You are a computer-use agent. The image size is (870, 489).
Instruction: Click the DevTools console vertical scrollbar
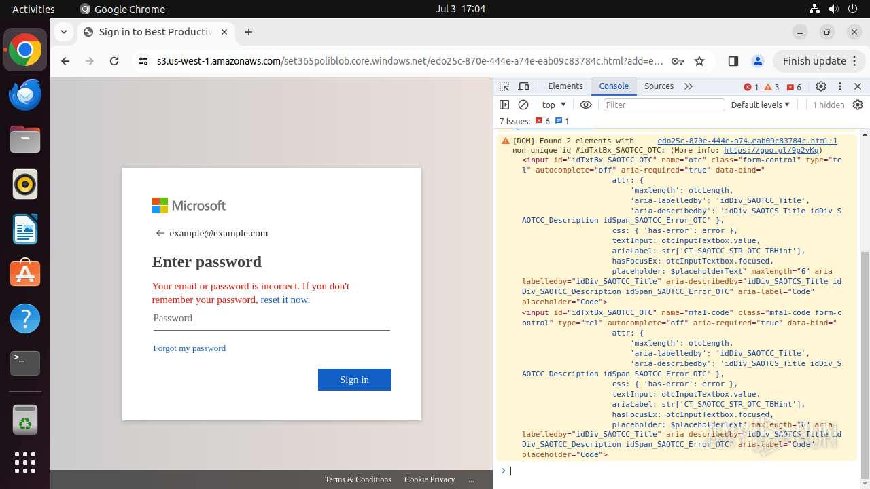pos(864,365)
